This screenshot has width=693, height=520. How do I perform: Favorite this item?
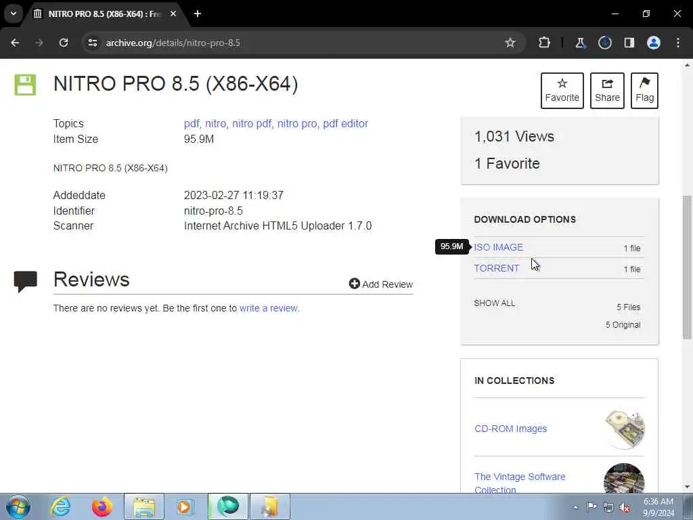(562, 91)
